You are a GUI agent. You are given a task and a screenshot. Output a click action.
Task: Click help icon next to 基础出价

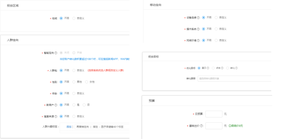(201, 126)
